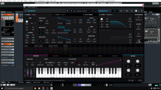Screen dimensions: 161x90
Task: Toggle Oscillator 1 Sync button
Action: click(41, 21)
